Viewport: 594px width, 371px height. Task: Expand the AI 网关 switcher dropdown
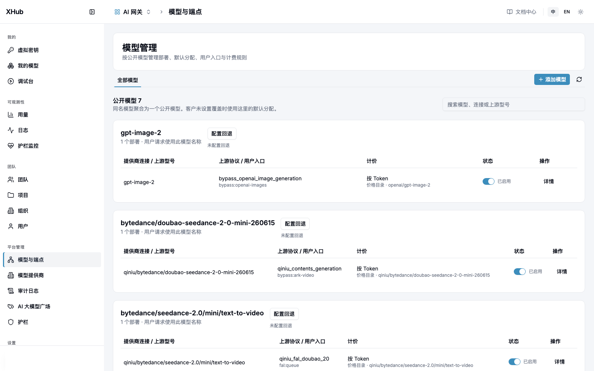click(148, 12)
